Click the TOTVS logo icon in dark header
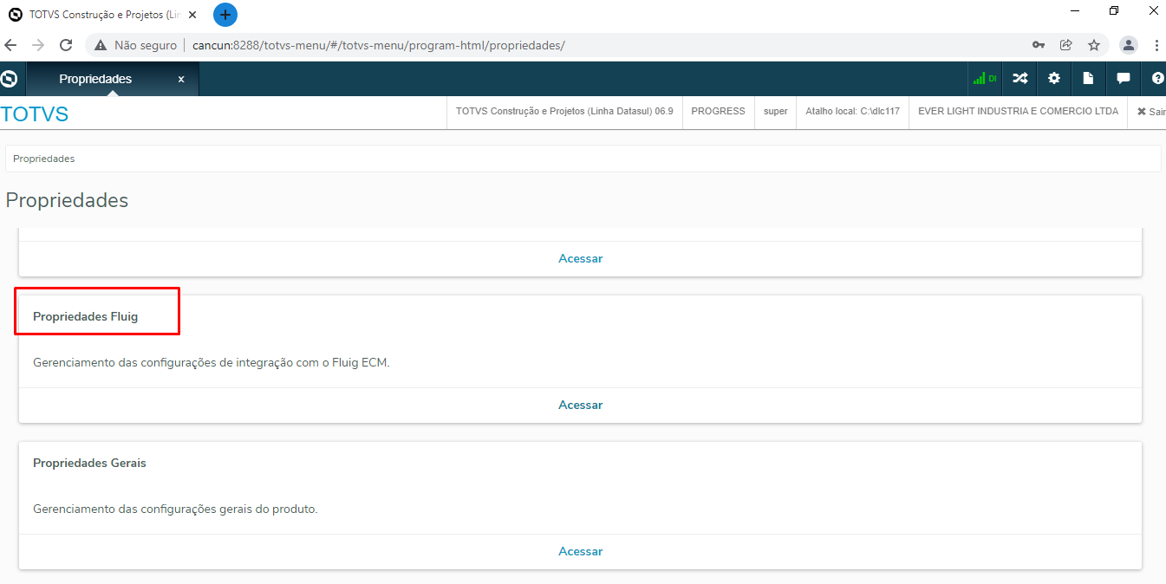This screenshot has width=1166, height=584. tap(10, 79)
